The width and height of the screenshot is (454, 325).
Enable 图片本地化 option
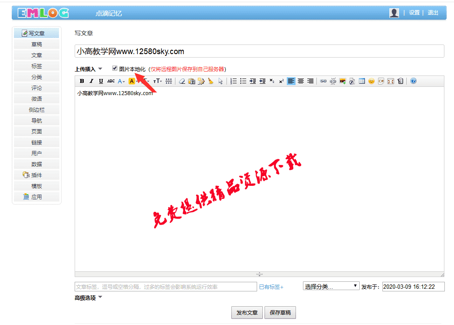(x=115, y=68)
